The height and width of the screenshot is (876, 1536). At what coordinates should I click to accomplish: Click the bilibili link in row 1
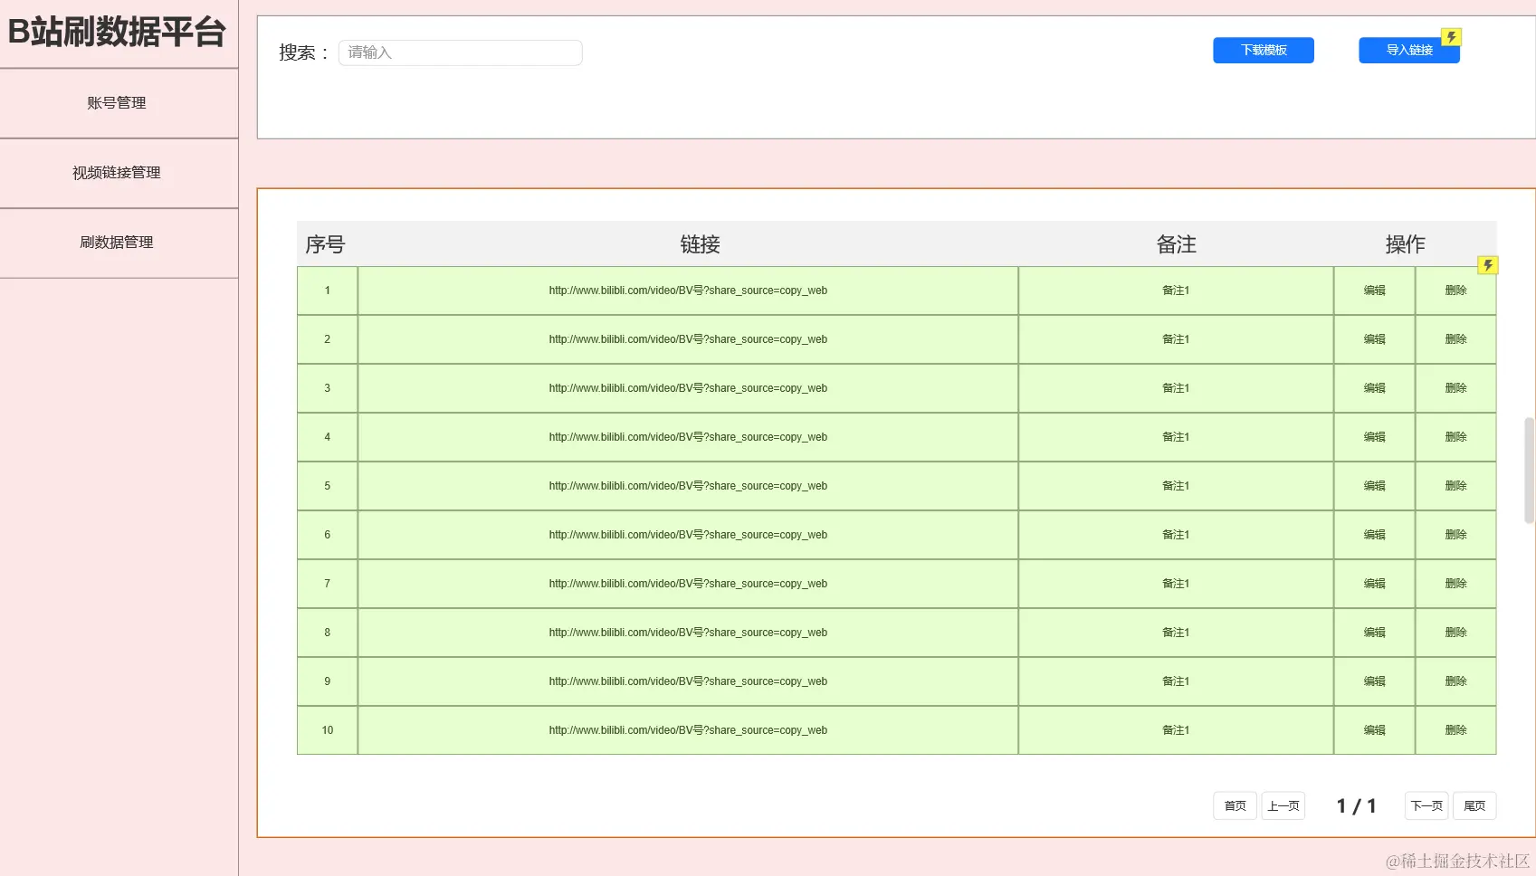pyautogui.click(x=688, y=290)
